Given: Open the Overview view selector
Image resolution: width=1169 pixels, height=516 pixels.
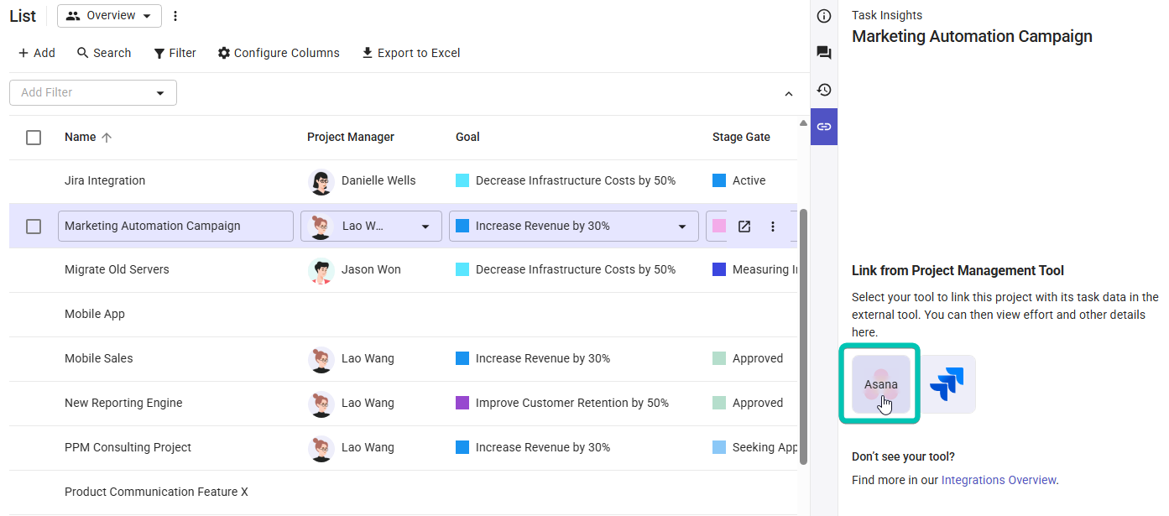Looking at the screenshot, I should (108, 15).
